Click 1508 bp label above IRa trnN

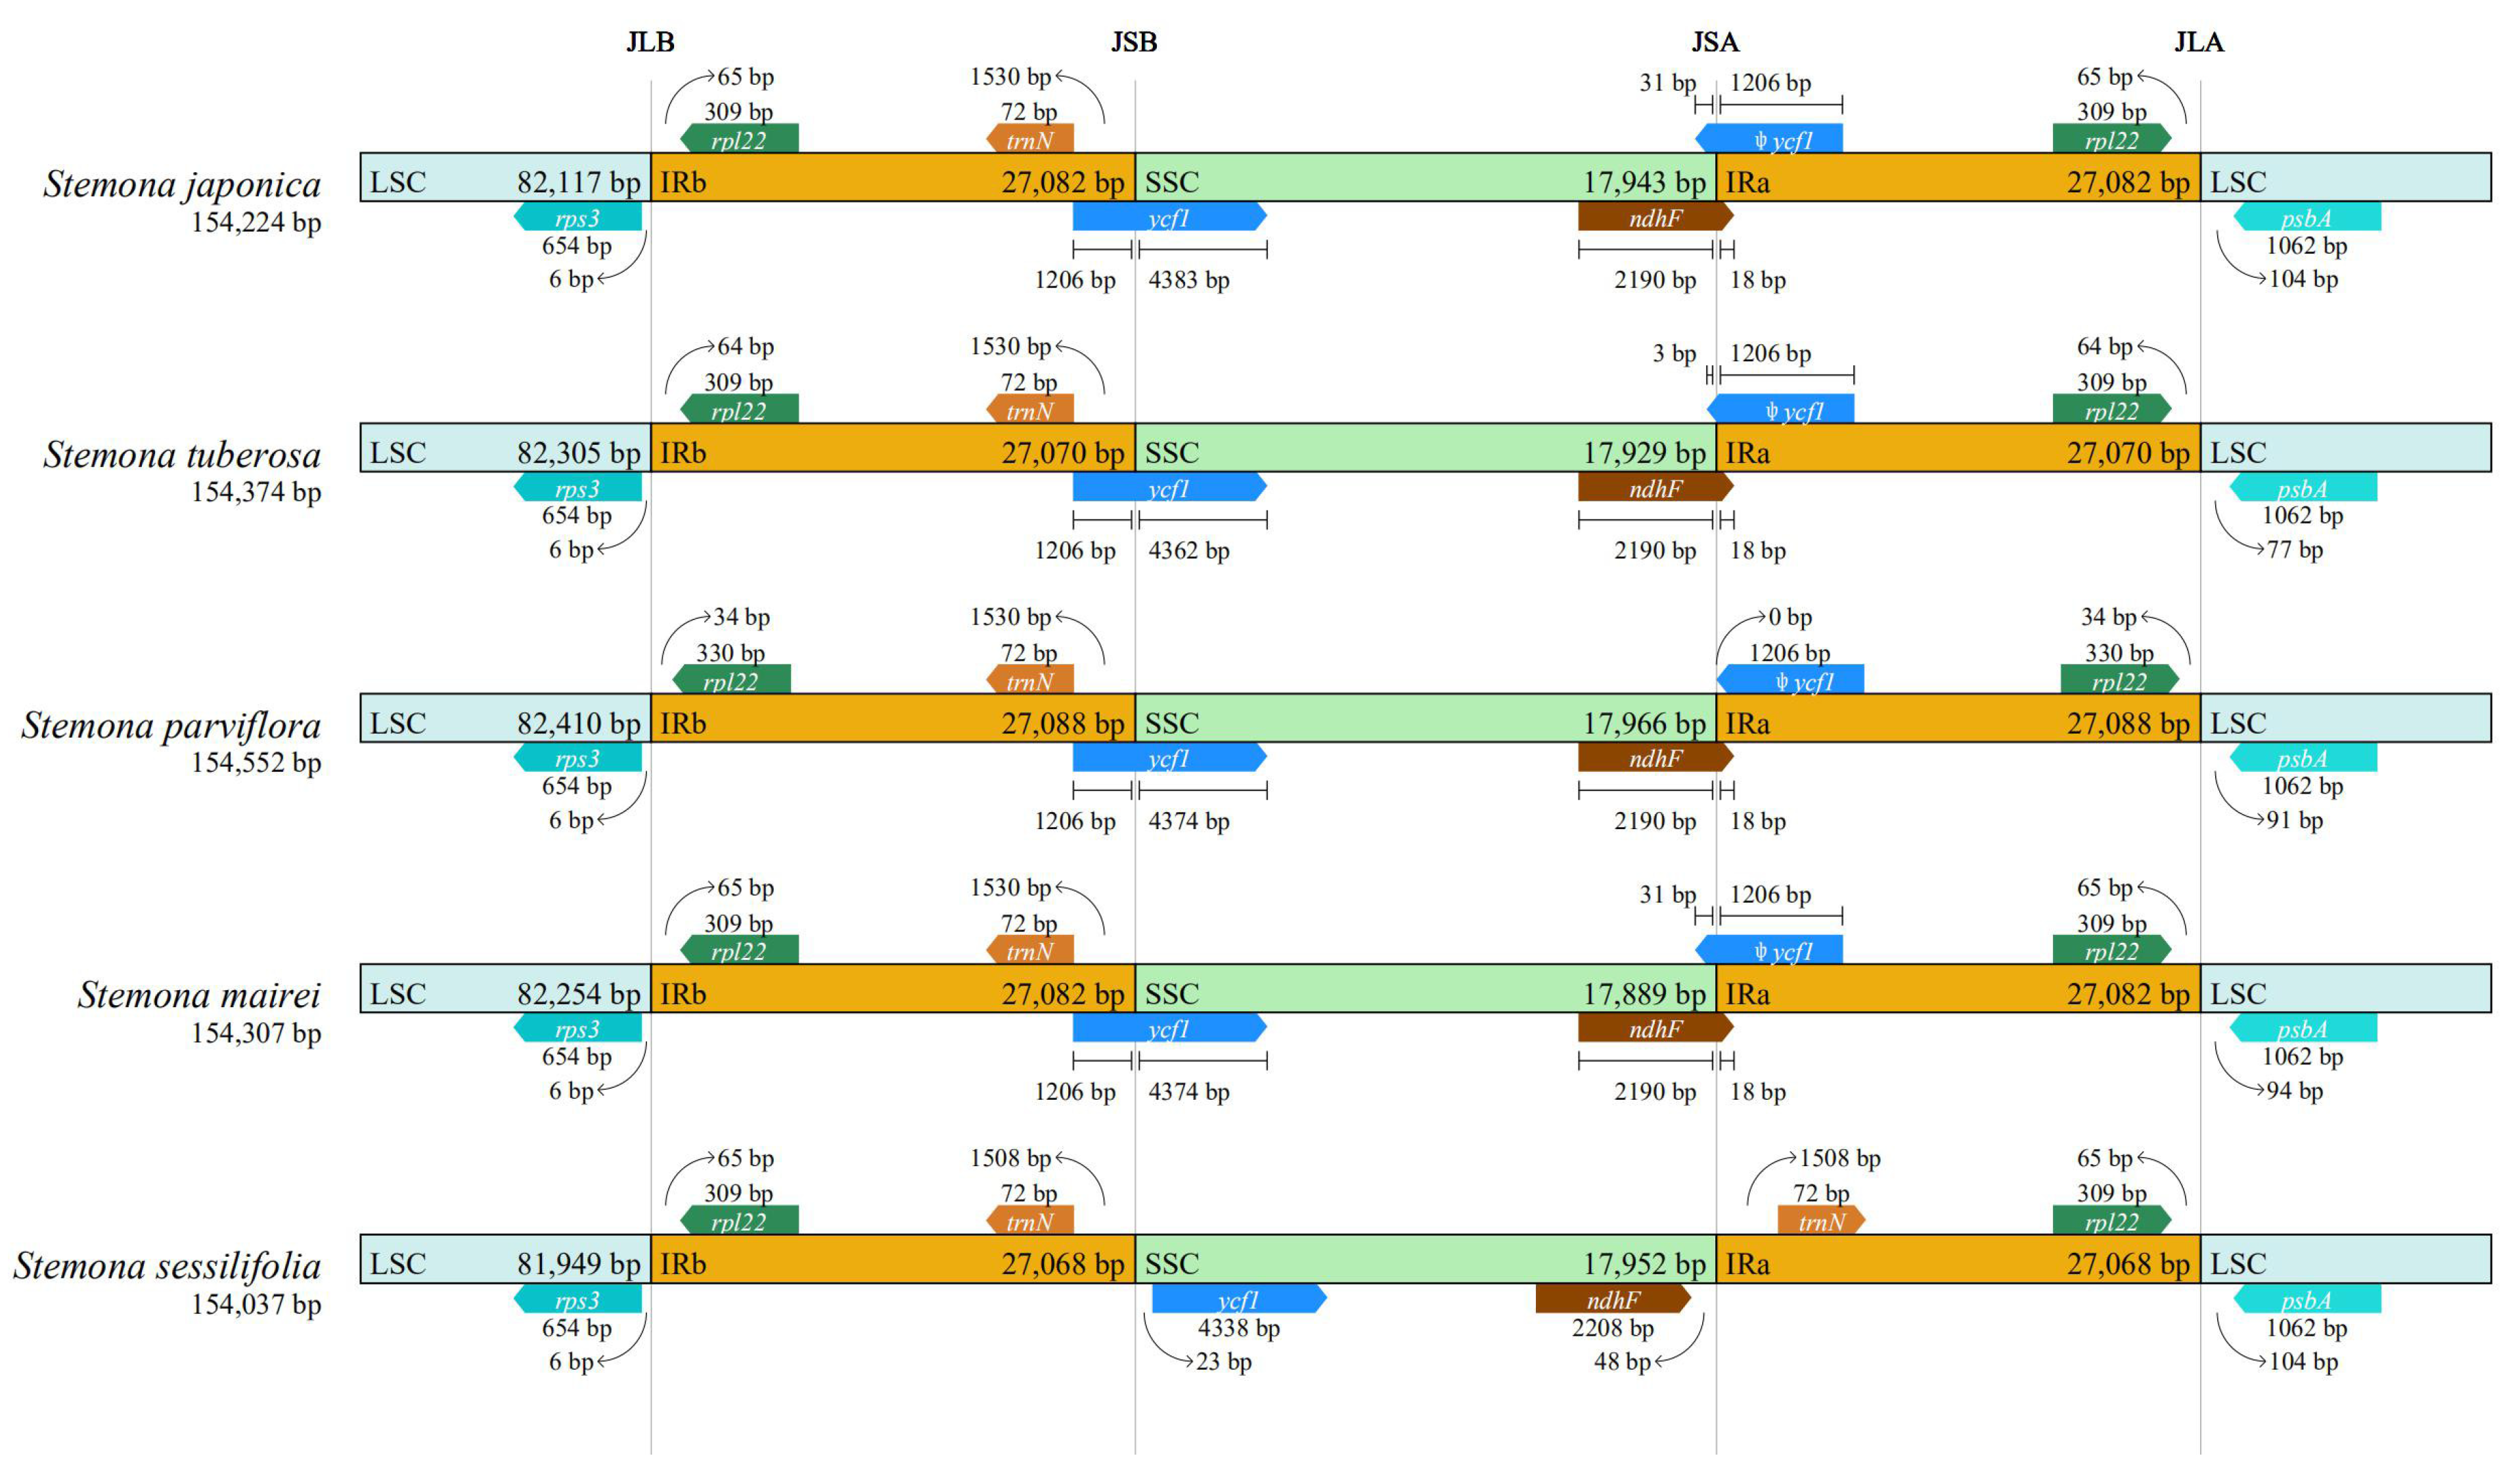coord(1840,1159)
